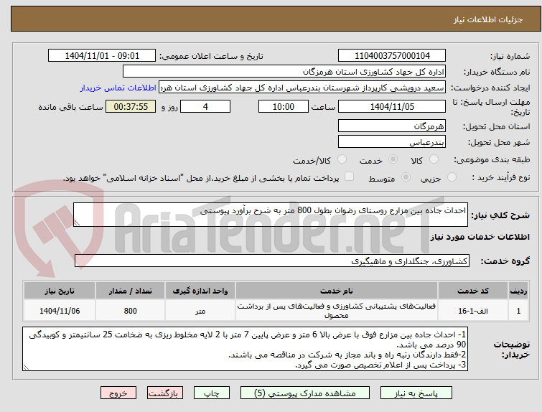Click the گروه خدمت service group field
Viewport: 542px width, 412px height.
pos(272,261)
